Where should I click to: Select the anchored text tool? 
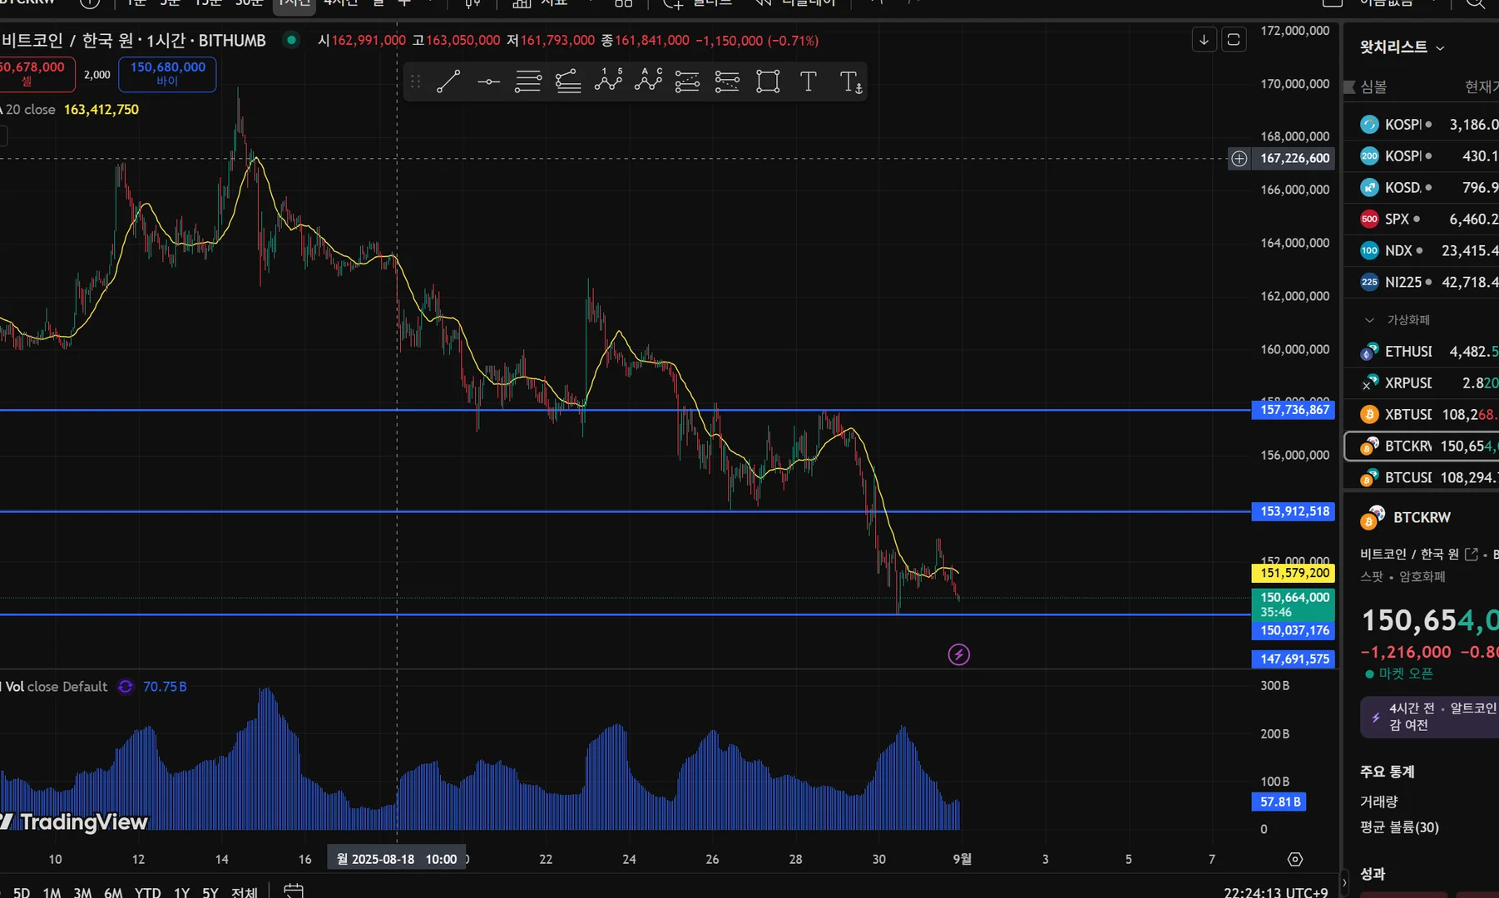tap(850, 81)
